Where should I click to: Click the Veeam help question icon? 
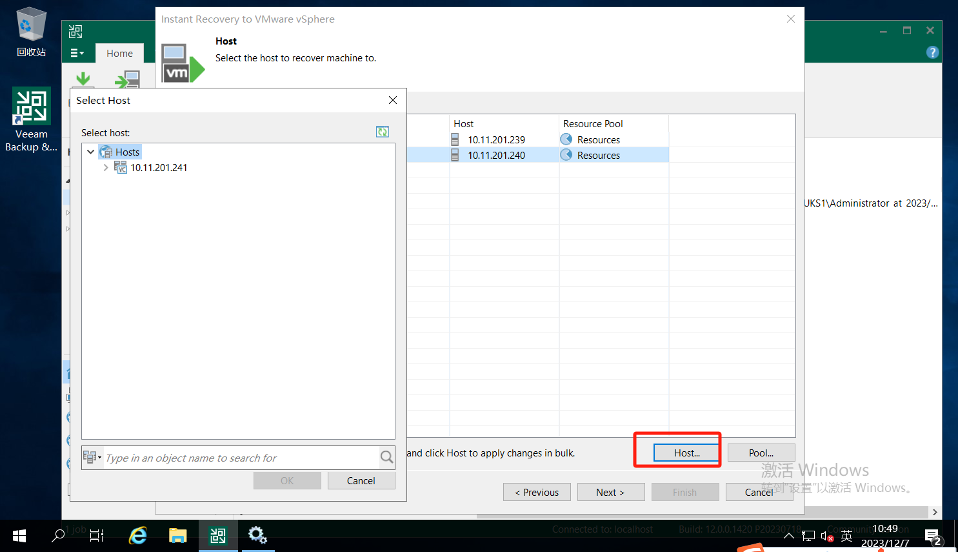932,53
